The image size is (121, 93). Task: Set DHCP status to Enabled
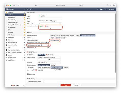coord(42,55)
